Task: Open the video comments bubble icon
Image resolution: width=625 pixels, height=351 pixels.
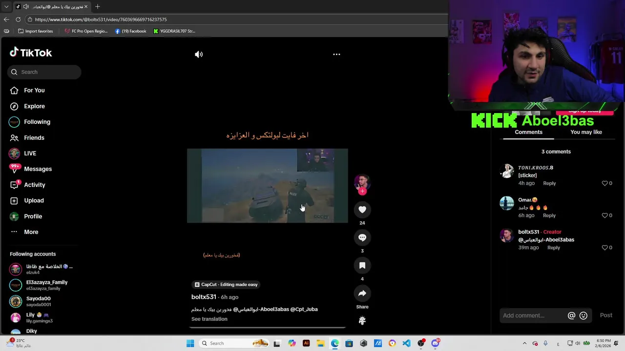Action: pos(362,237)
